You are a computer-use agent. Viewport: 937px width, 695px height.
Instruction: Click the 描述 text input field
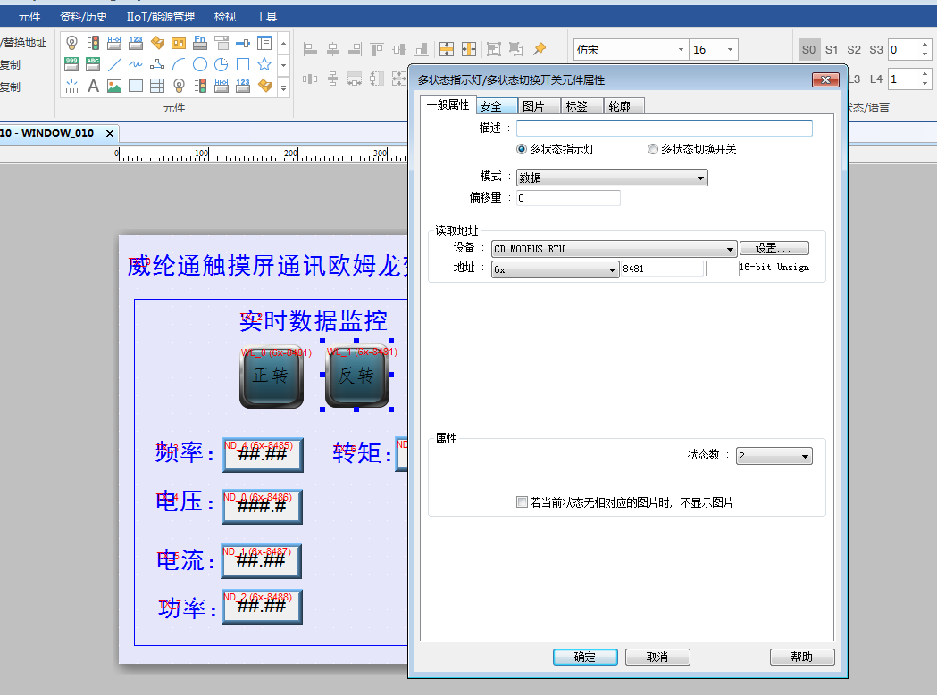[x=664, y=128]
